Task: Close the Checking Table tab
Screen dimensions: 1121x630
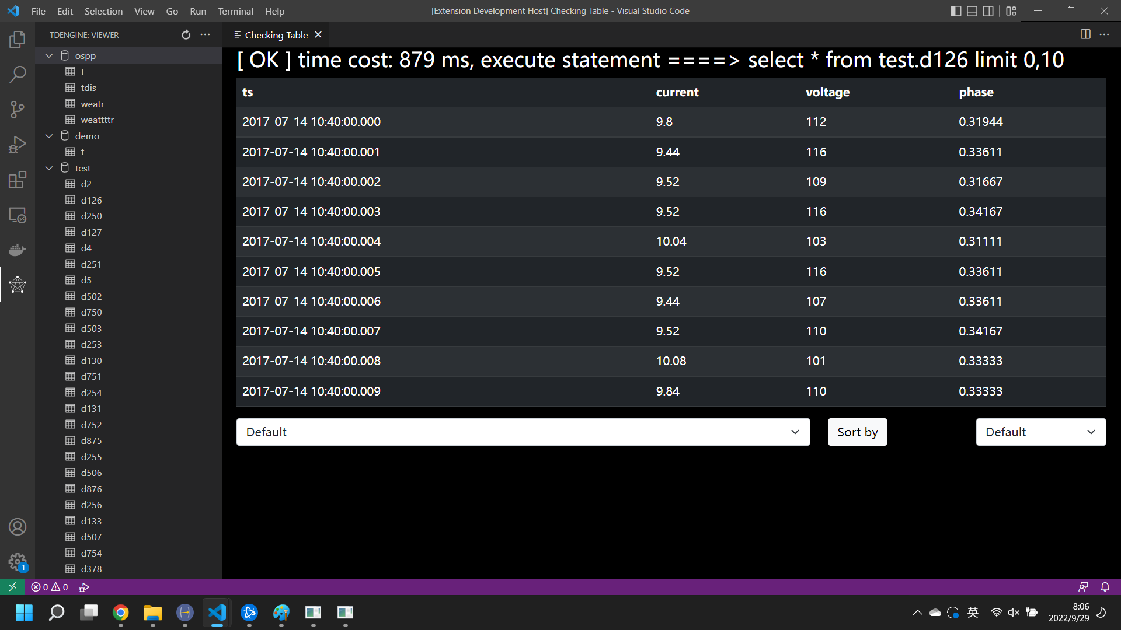Action: (x=318, y=35)
